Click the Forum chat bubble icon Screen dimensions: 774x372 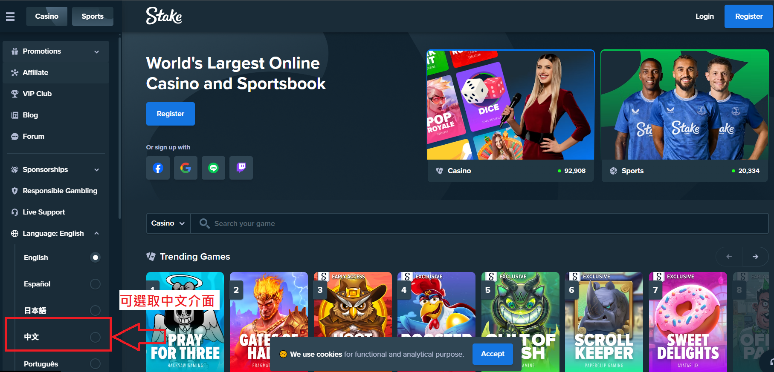tap(15, 137)
